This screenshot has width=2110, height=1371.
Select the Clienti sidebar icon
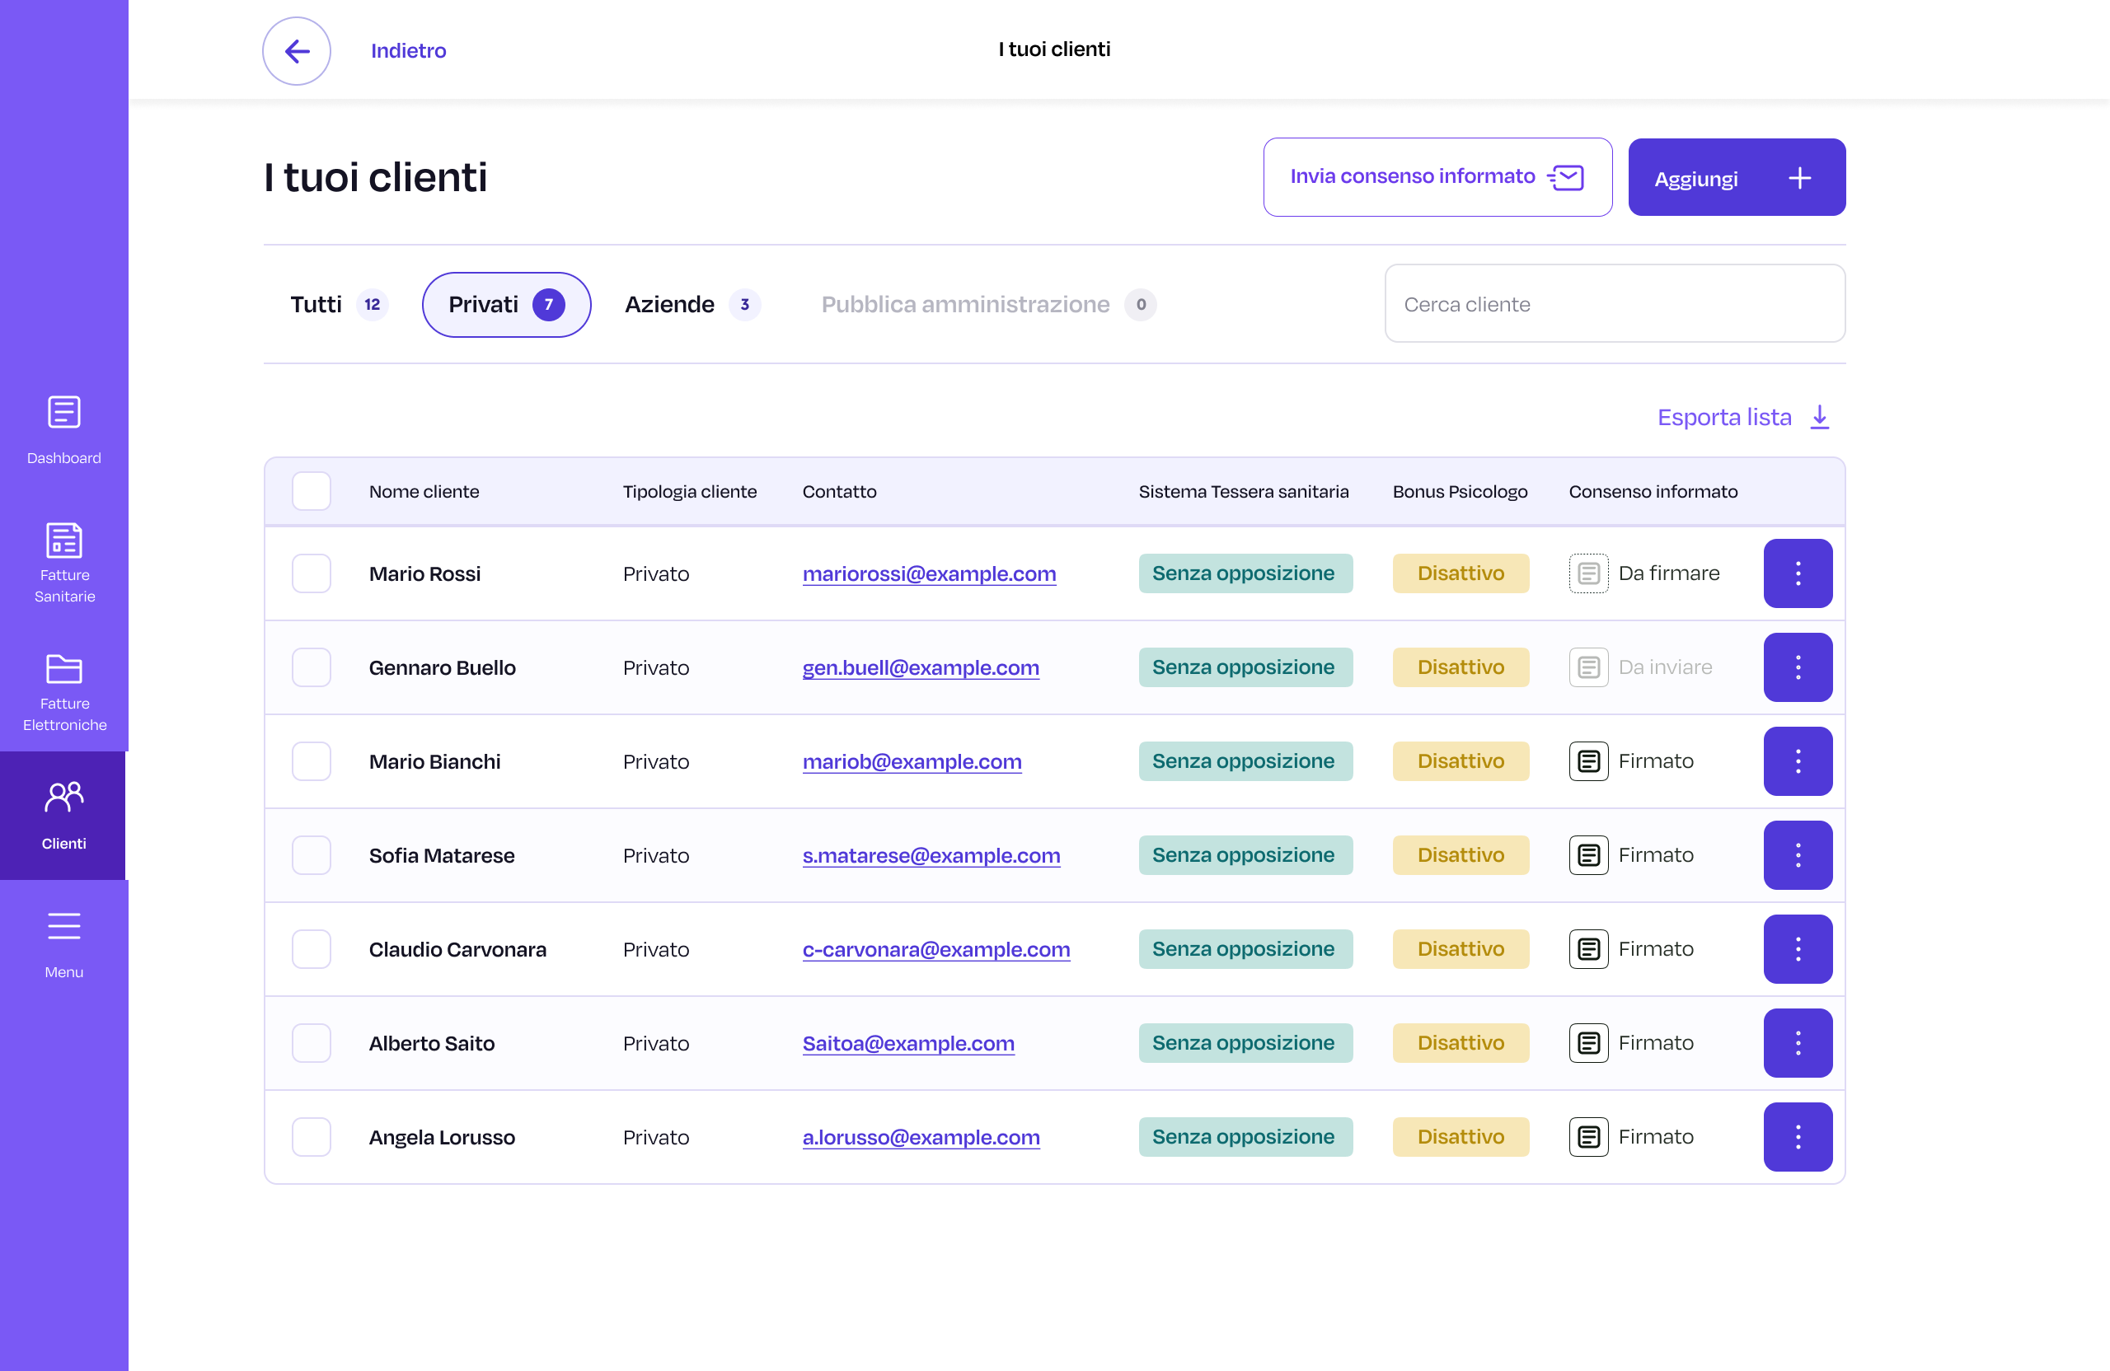pyautogui.click(x=63, y=798)
